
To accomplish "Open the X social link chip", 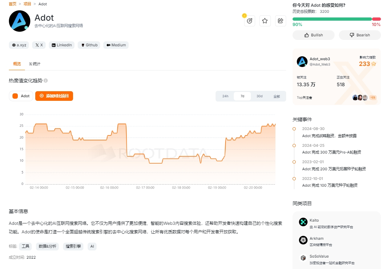I will (39, 45).
